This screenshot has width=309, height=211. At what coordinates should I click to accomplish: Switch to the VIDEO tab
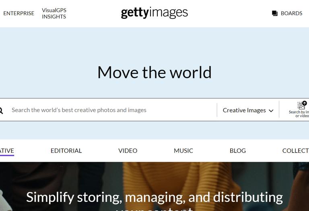pyautogui.click(x=128, y=151)
